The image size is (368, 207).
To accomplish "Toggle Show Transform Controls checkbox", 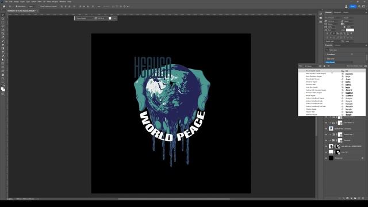I will 39,6.
